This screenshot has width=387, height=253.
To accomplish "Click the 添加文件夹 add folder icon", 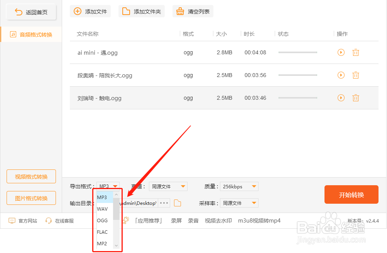I will click(126, 11).
